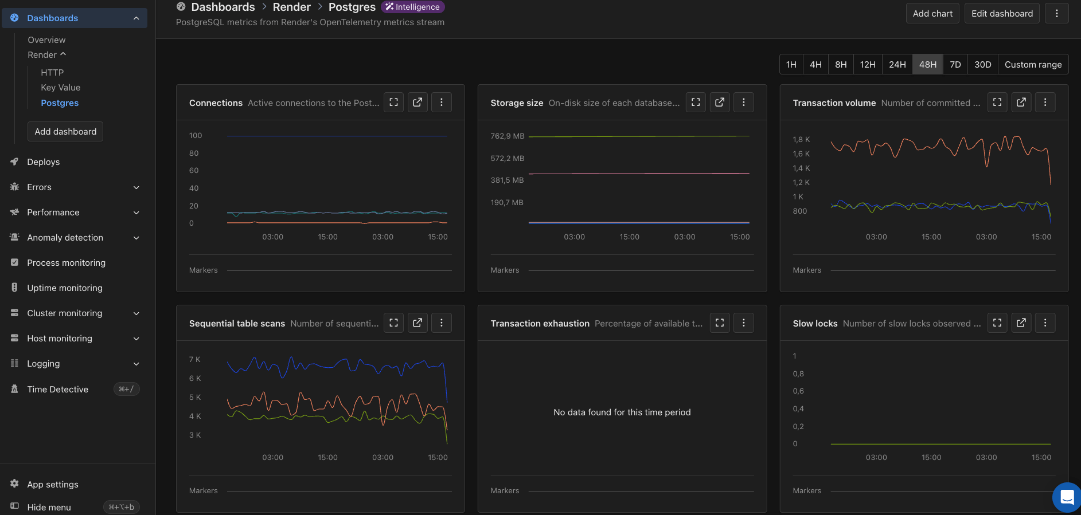
Task: Maximize the Transaction exhaustion chart
Action: coord(720,323)
